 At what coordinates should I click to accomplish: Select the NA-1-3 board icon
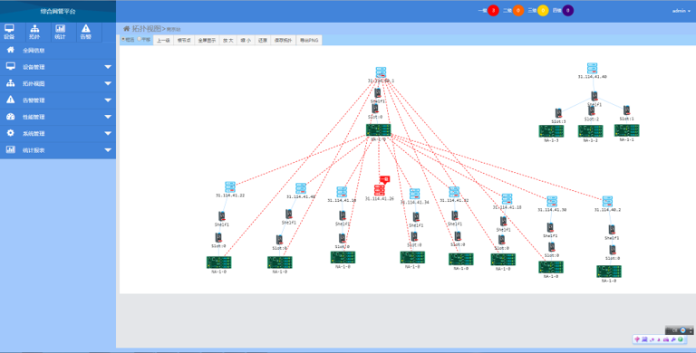point(551,131)
